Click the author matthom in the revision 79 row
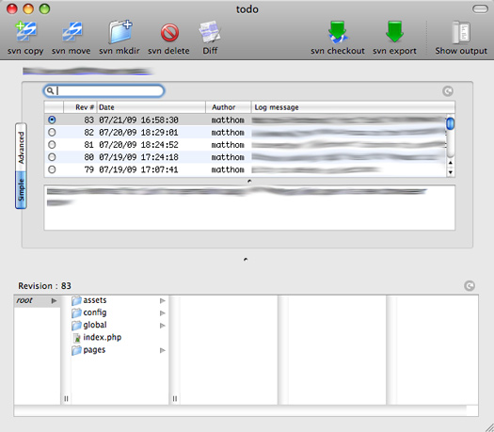The image size is (494, 432). [x=228, y=169]
